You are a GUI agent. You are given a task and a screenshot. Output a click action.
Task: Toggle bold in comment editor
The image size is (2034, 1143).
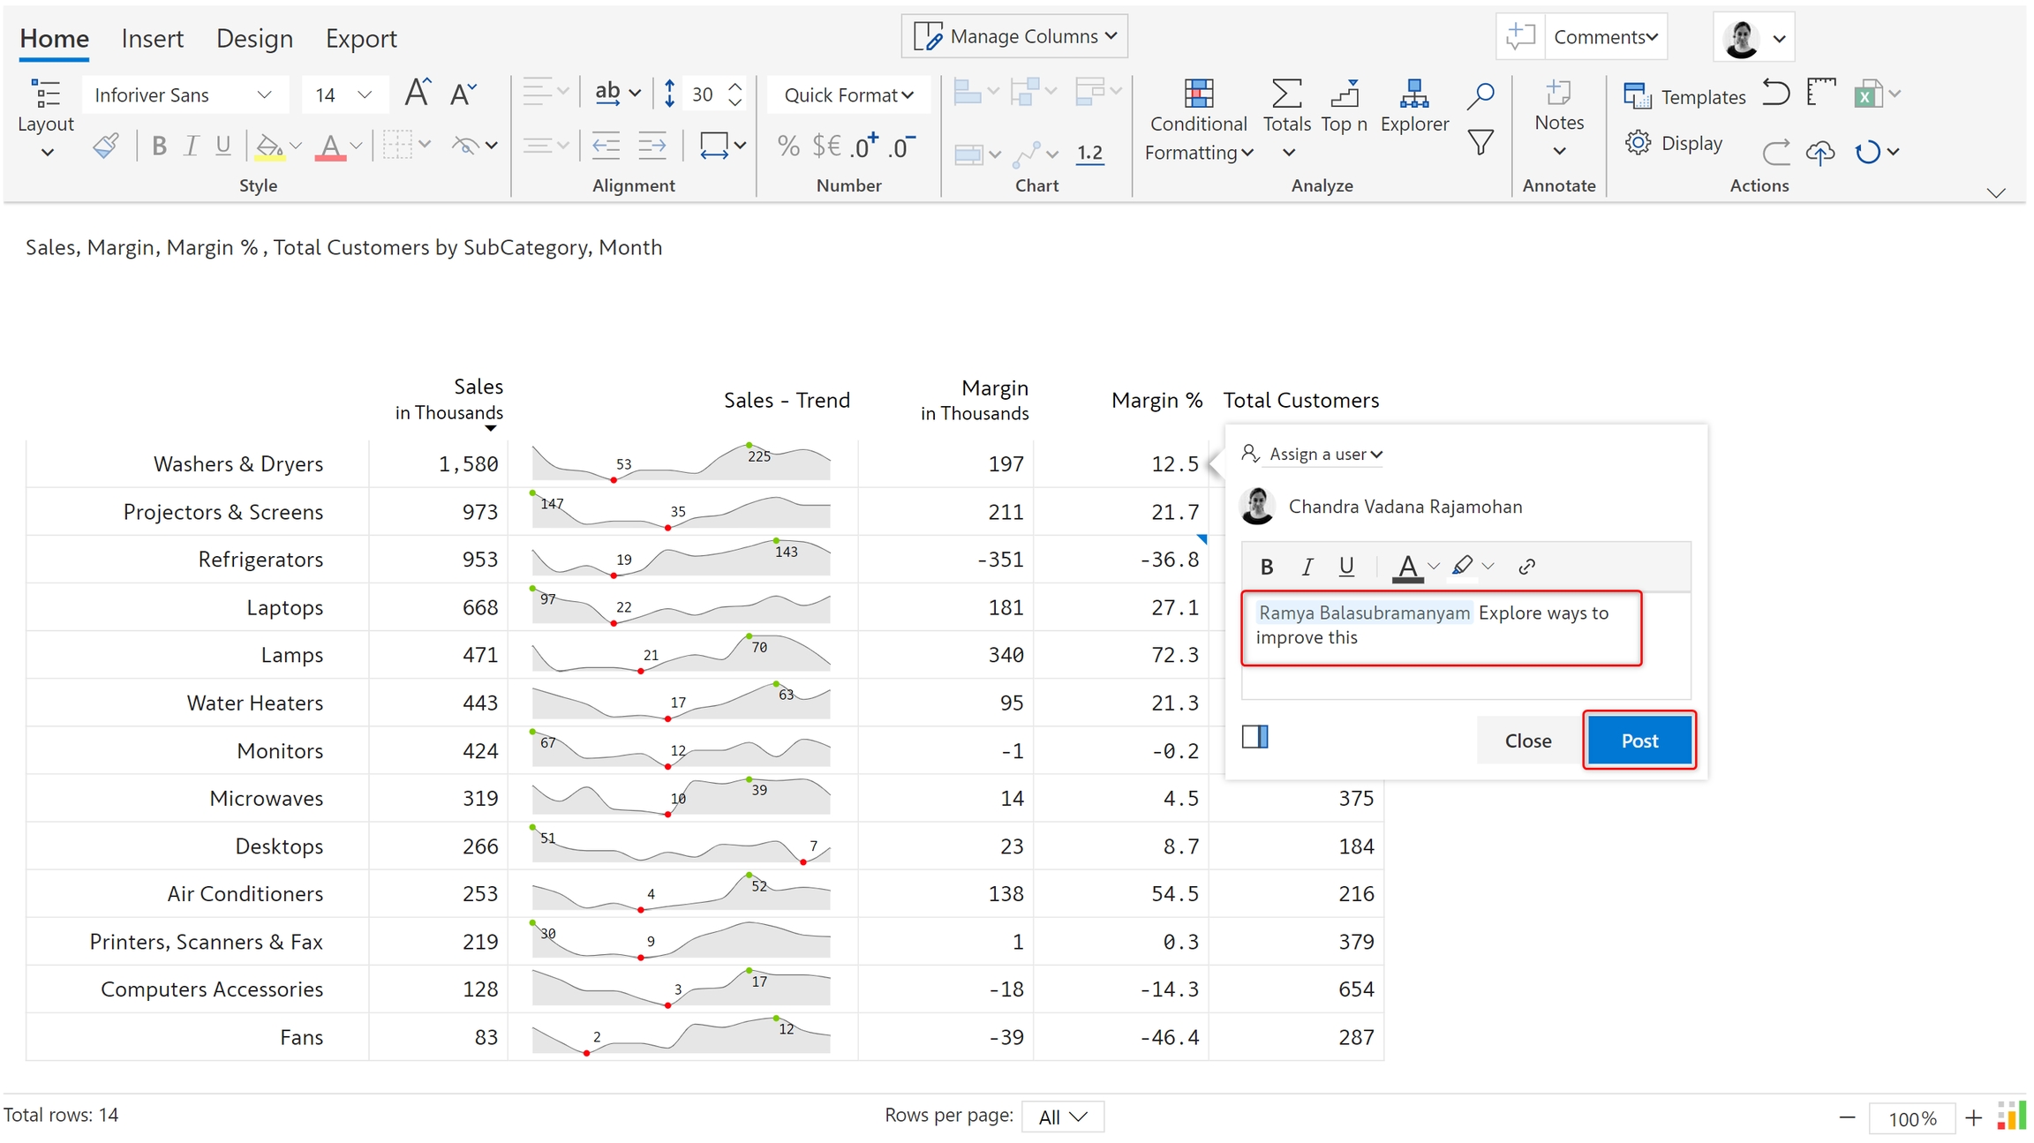(1267, 567)
